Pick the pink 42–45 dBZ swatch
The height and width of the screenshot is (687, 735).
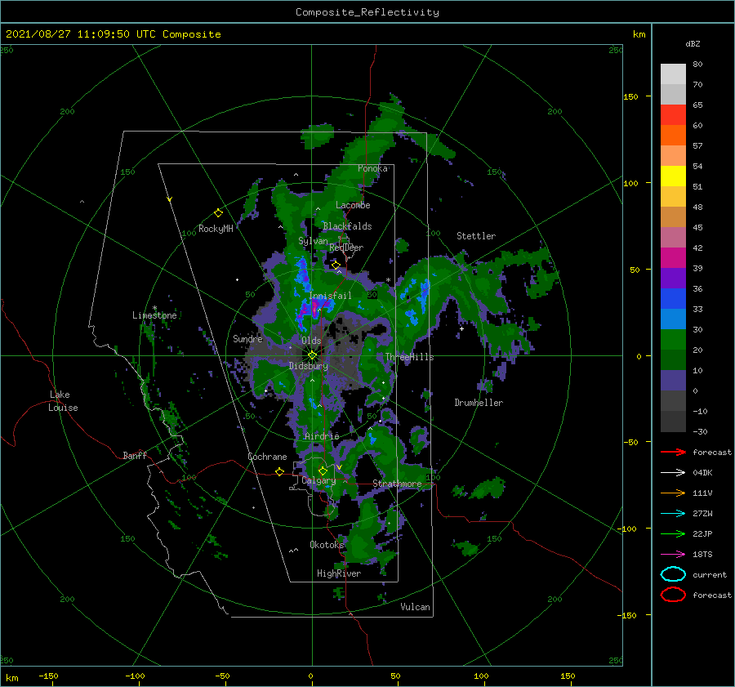(673, 238)
